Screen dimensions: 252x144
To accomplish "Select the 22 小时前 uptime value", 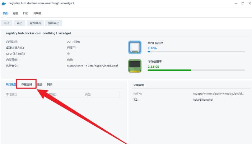I will tap(74, 42).
